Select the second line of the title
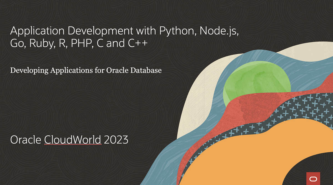This screenshot has height=185, width=333. point(79,43)
